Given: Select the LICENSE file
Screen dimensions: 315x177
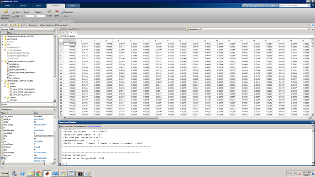Looking at the screenshot, I should point(13,100).
